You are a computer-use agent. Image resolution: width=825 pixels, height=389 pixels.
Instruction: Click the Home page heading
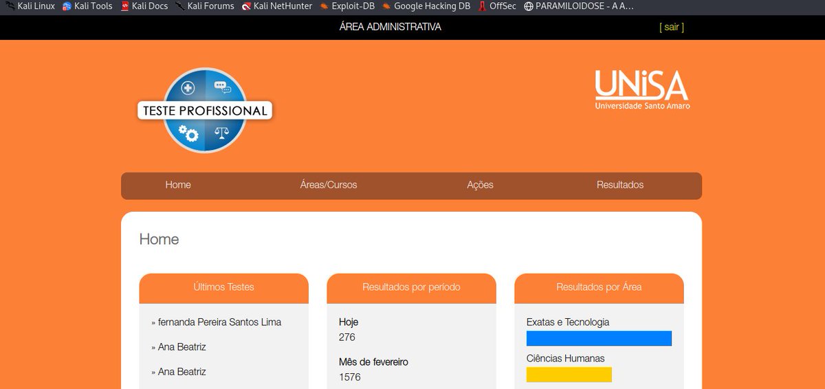point(159,239)
